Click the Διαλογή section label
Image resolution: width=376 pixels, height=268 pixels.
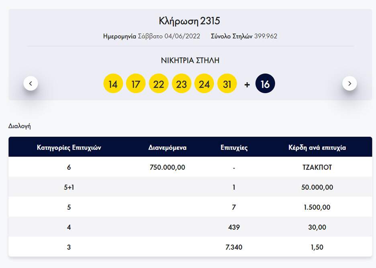click(x=20, y=126)
